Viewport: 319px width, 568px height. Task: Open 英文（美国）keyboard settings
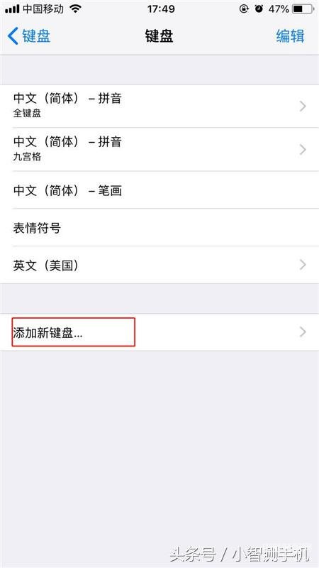159,265
